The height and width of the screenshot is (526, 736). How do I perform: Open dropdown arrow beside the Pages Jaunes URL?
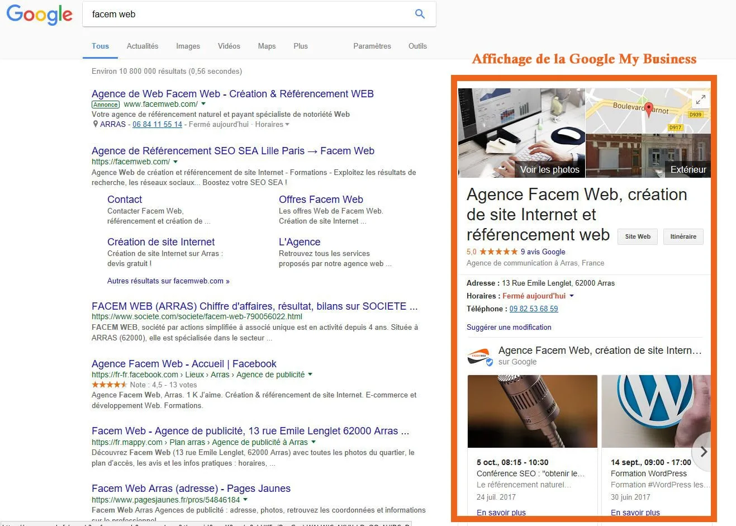pyautogui.click(x=245, y=500)
